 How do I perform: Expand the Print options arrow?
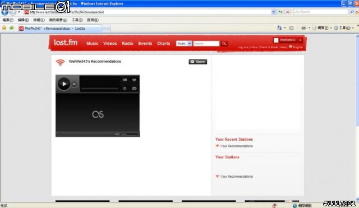(x=309, y=28)
